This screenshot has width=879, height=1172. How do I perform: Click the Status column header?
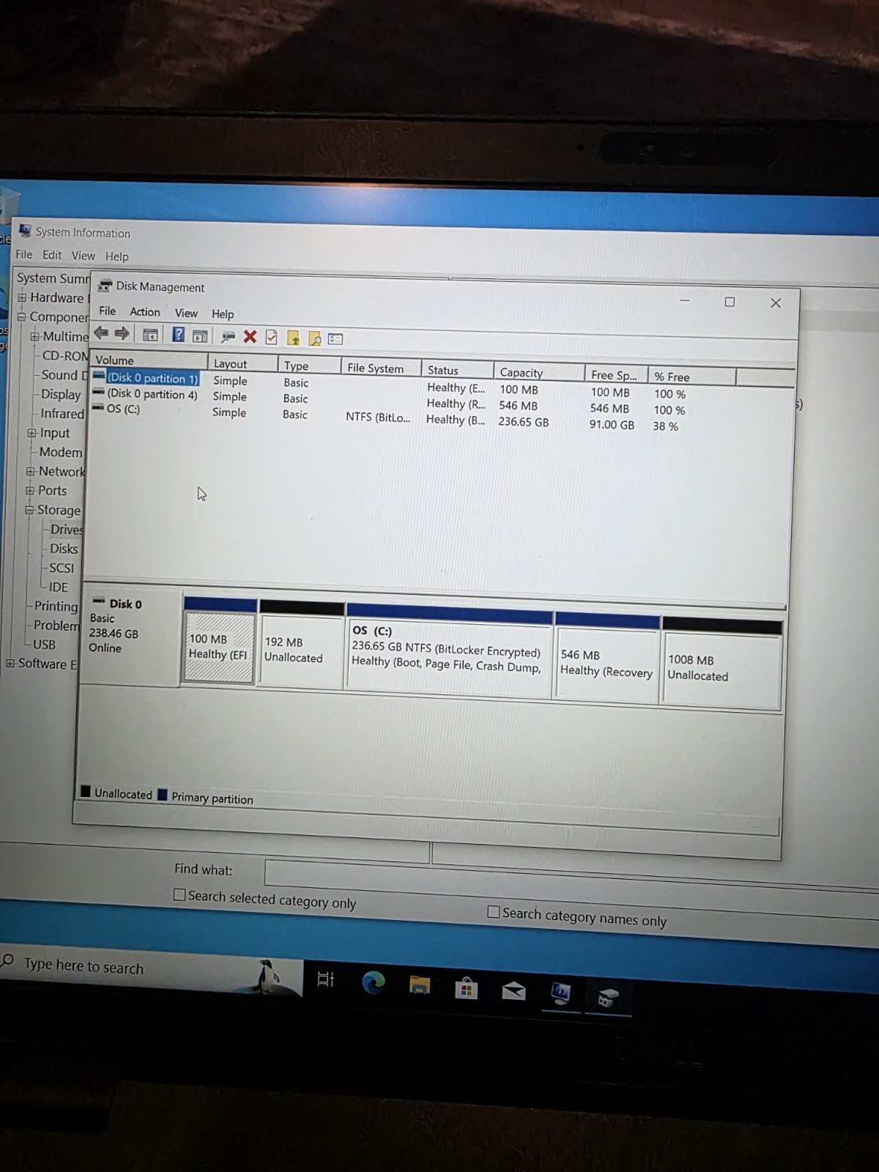(x=458, y=370)
